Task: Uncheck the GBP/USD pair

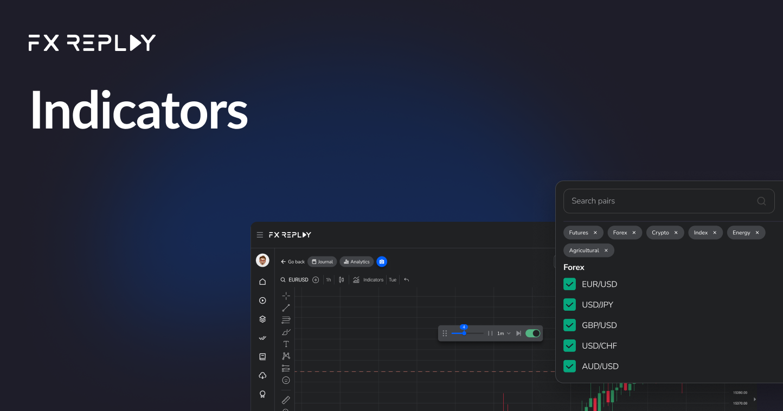Action: click(x=569, y=325)
